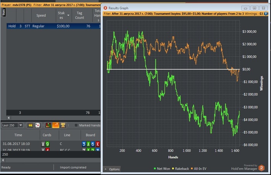Image resolution: width=271 pixels, height=175 pixels.
Task: Open the Stakes column header dropdown arrow
Action: point(69,15)
